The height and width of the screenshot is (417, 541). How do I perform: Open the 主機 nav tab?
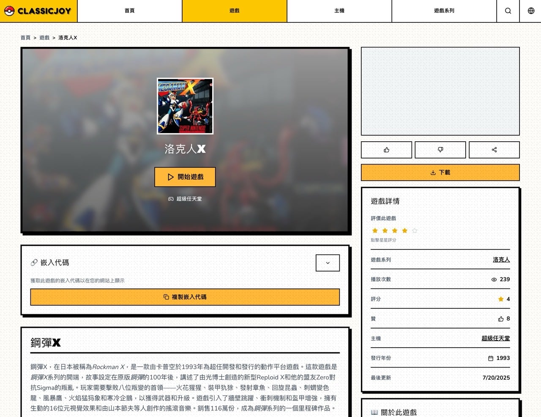(339, 11)
